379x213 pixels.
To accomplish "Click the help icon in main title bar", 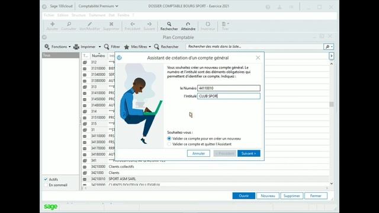I will (x=268, y=7).
